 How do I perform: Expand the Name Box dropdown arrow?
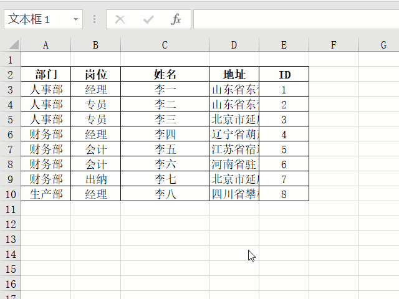click(75, 19)
